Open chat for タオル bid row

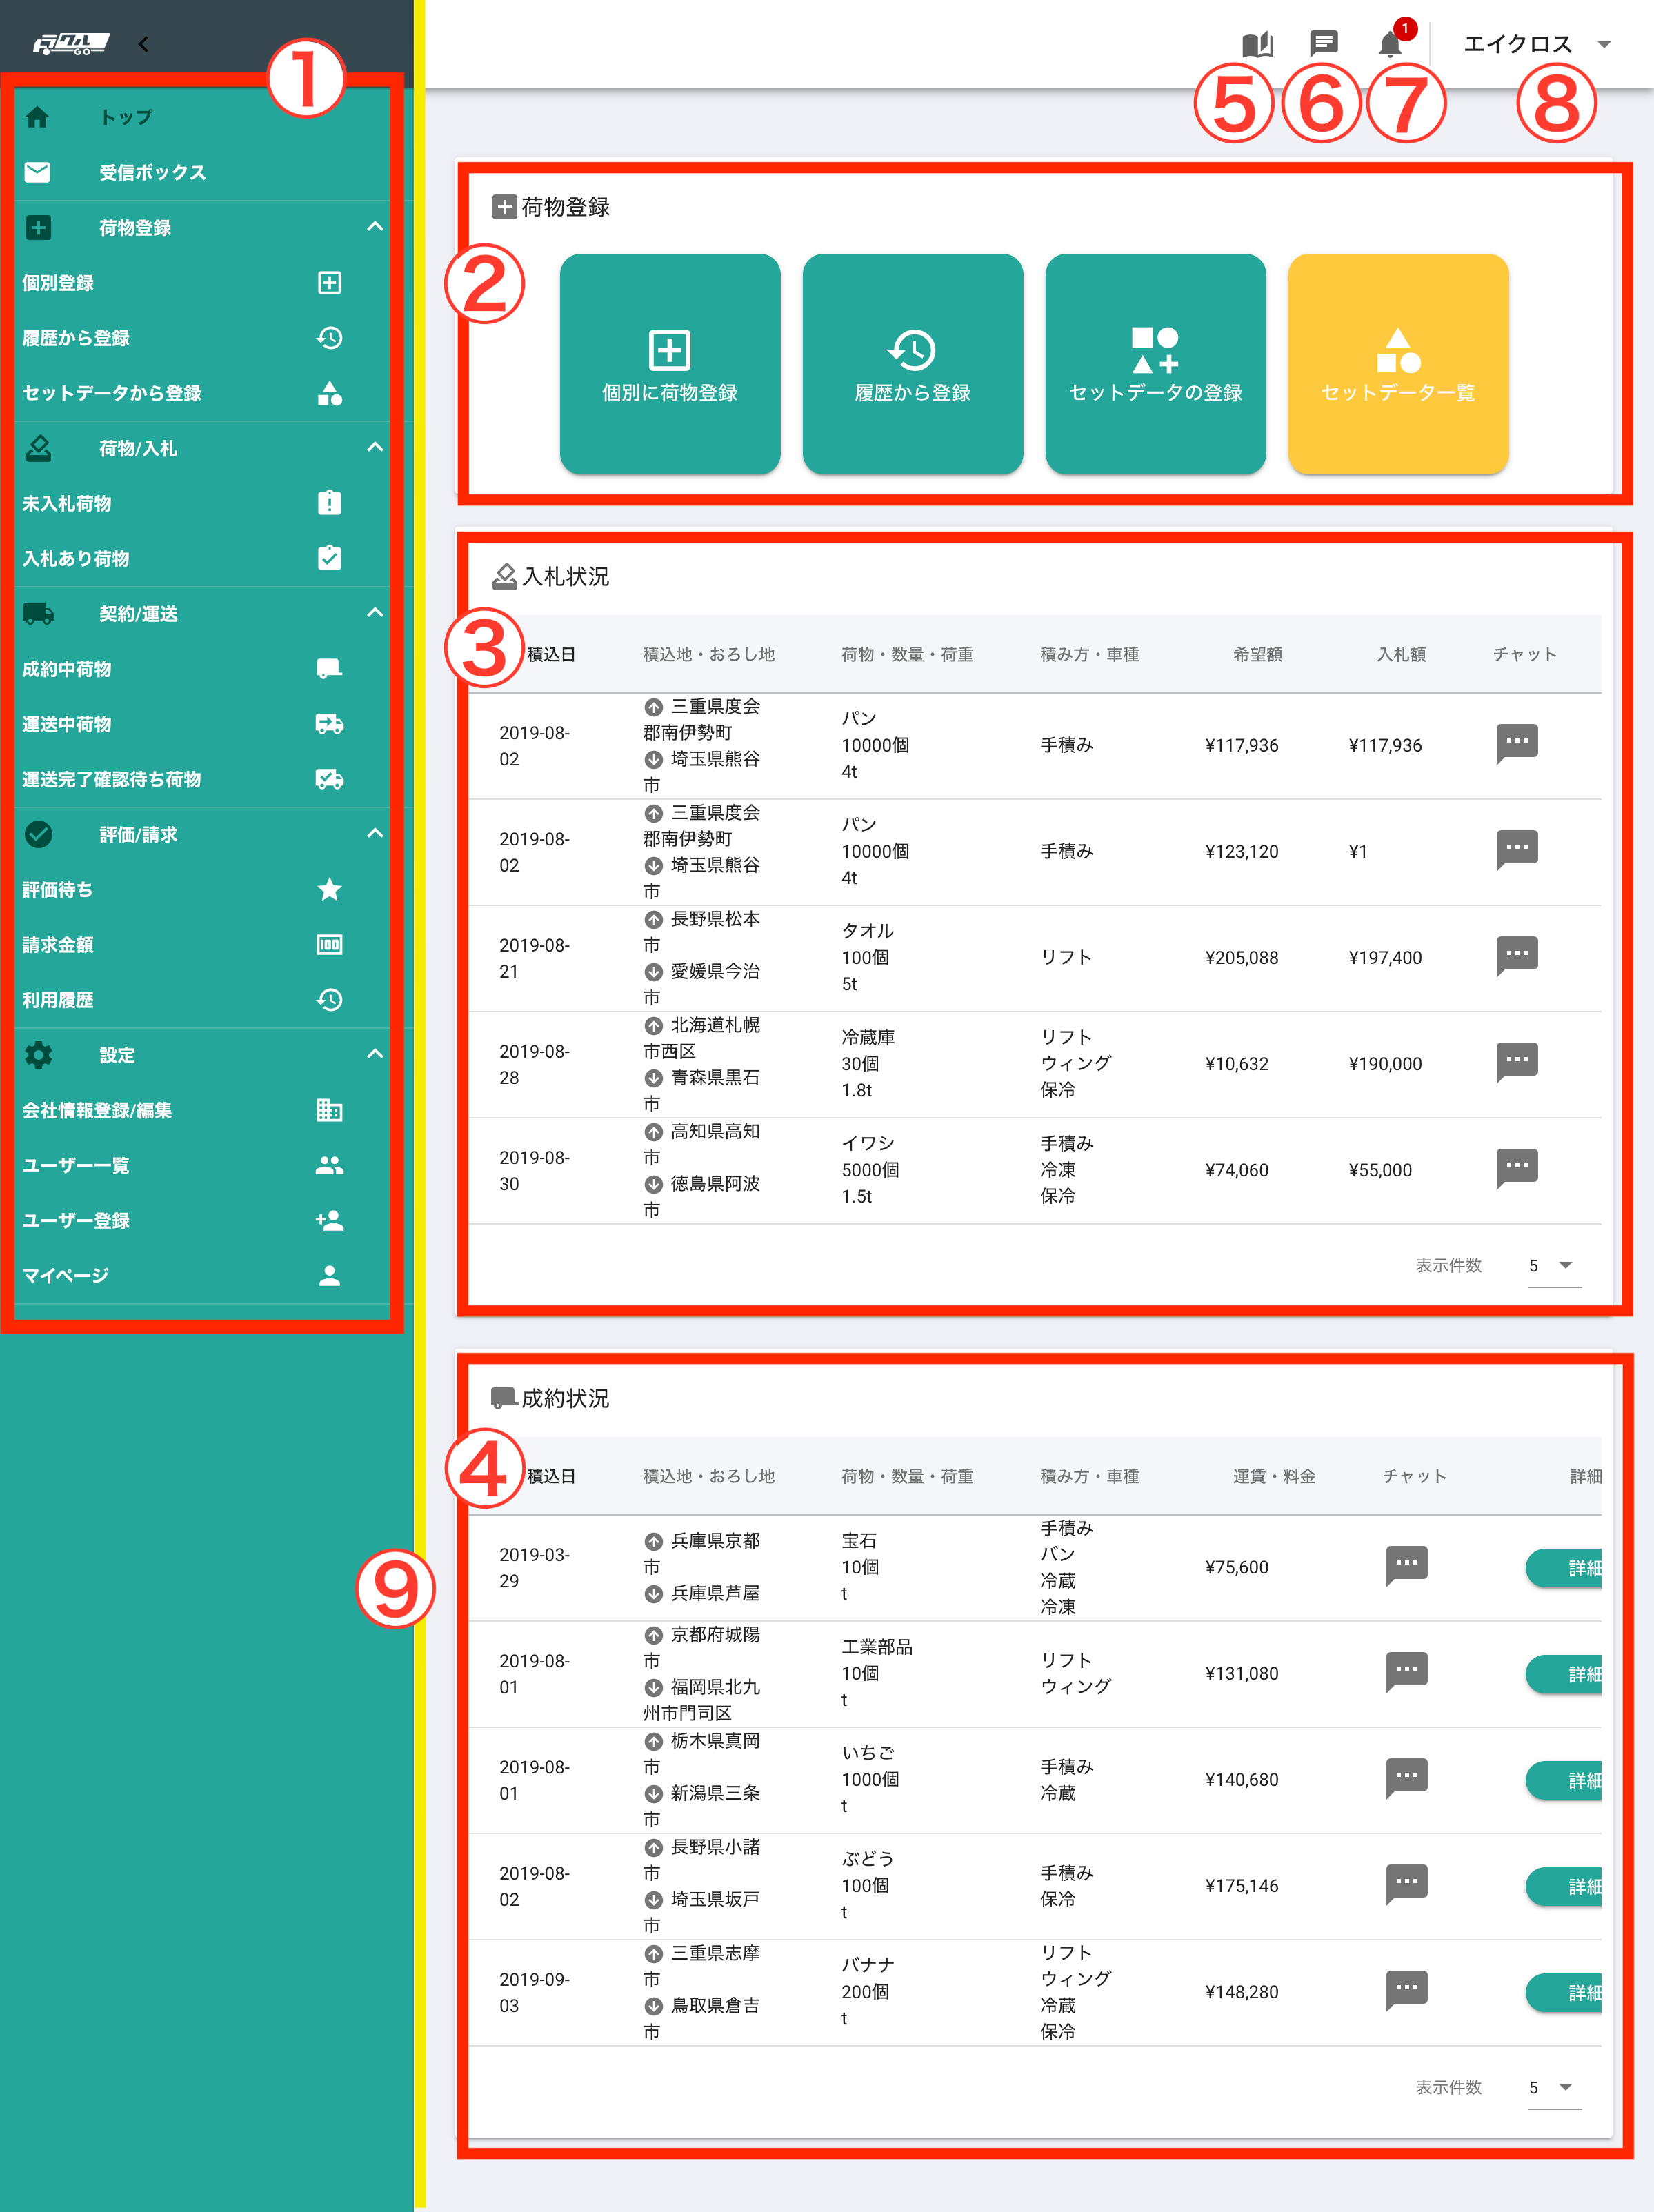click(x=1516, y=955)
